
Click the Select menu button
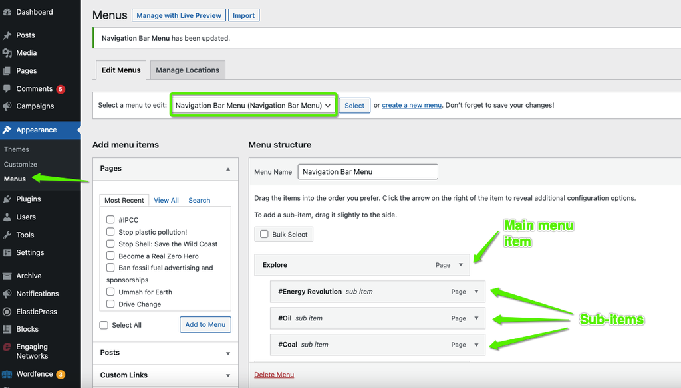354,106
